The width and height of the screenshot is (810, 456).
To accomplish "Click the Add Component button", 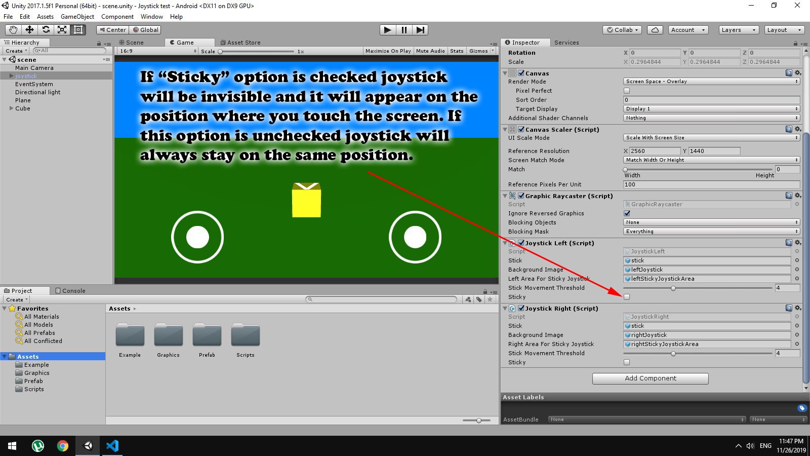I will [x=651, y=378].
